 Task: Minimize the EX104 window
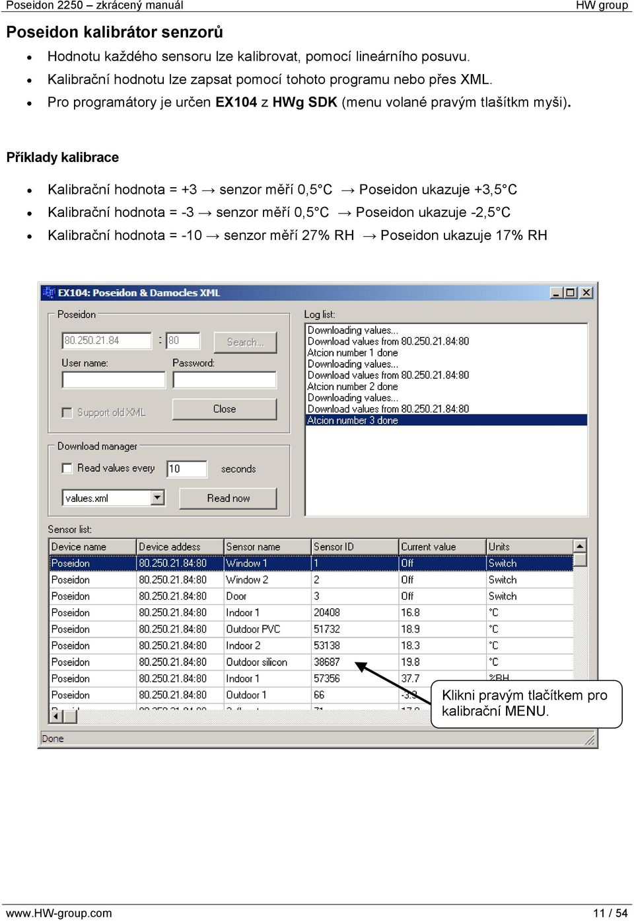click(x=557, y=292)
